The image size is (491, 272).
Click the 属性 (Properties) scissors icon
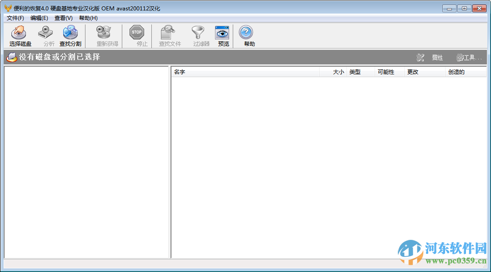pos(421,58)
